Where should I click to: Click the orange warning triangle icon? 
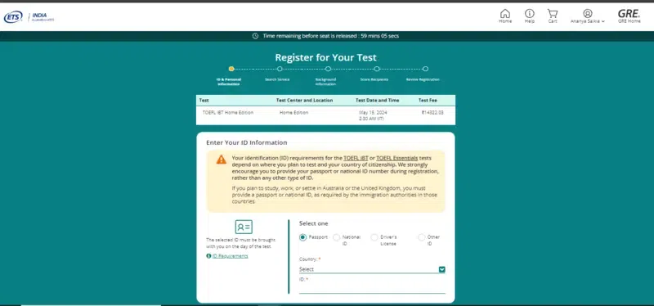[x=221, y=160]
